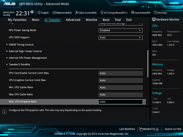
Task: Click CPU Graphics Current Limit Max. field
Action: 120,80
